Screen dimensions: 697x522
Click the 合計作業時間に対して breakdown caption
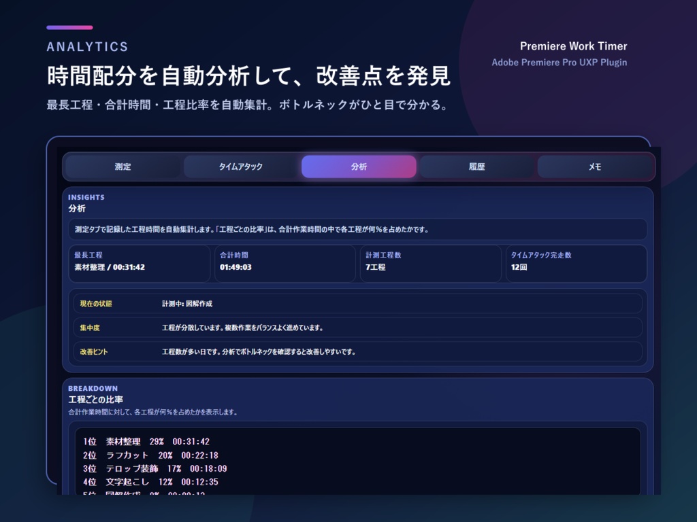click(153, 413)
